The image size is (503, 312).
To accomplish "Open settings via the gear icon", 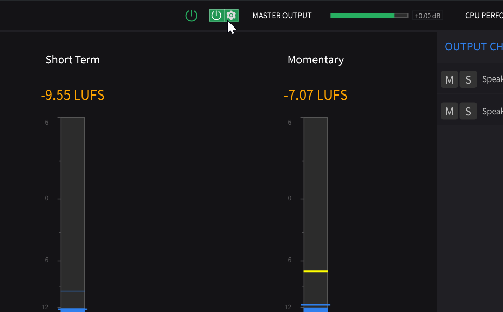I will (x=231, y=16).
